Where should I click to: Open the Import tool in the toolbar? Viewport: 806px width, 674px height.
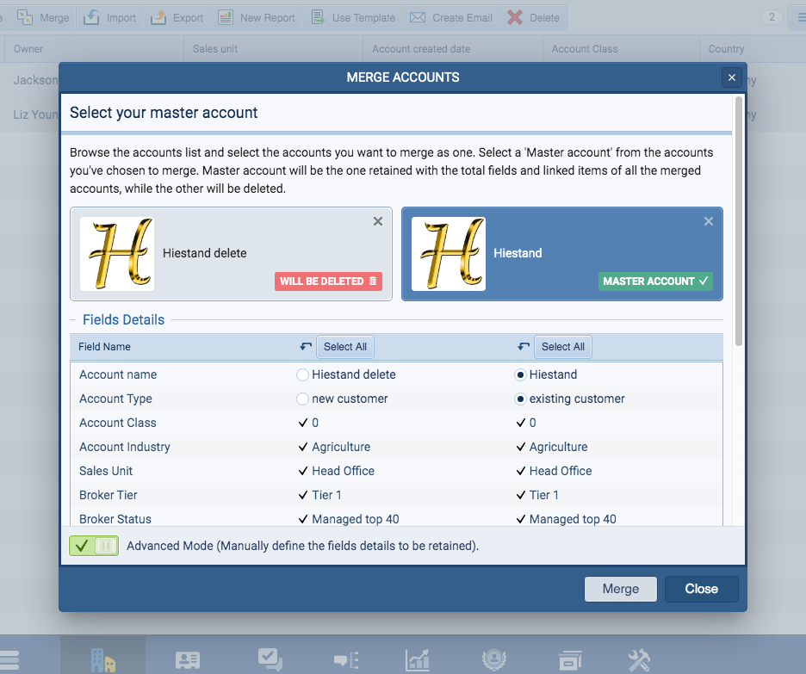tap(109, 16)
